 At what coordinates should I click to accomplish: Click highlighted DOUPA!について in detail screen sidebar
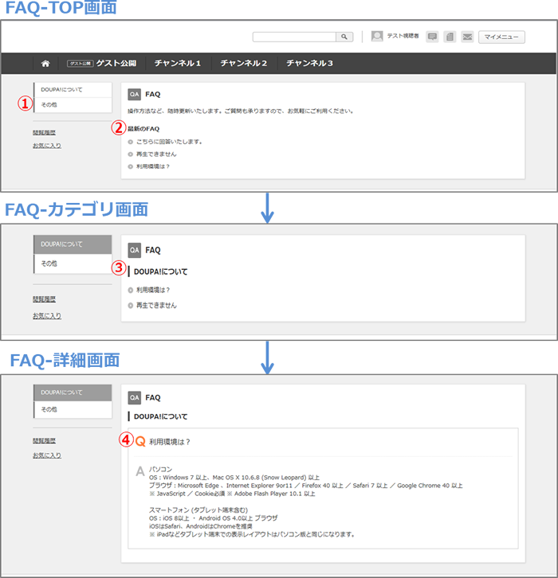coord(73,392)
